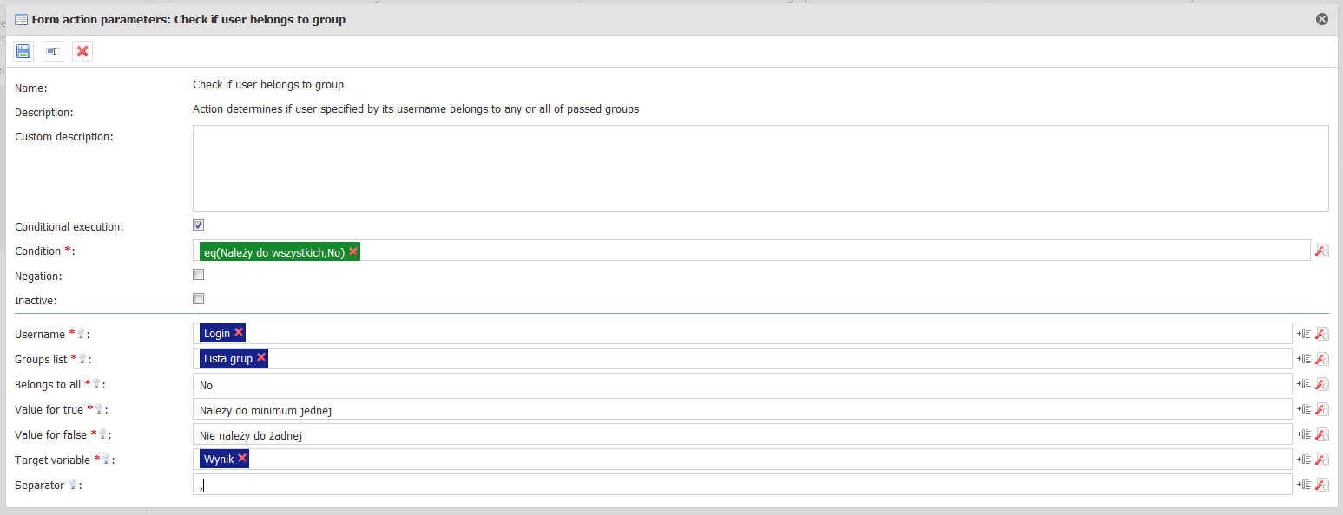This screenshot has width=1343, height=515.
Task: Remove the eq(Należy do wszystkich,No) condition tag
Action: coord(353,251)
